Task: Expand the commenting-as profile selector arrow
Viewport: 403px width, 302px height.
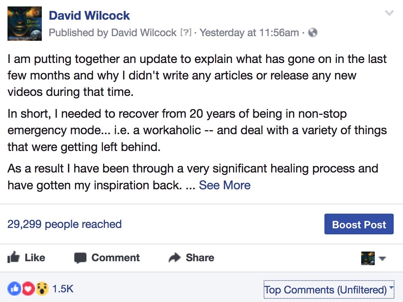Action: click(382, 258)
